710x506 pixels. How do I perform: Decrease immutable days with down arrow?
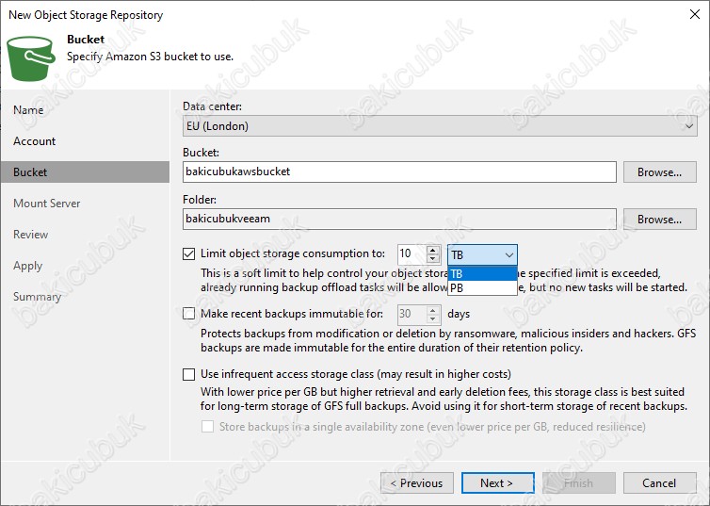click(x=433, y=318)
